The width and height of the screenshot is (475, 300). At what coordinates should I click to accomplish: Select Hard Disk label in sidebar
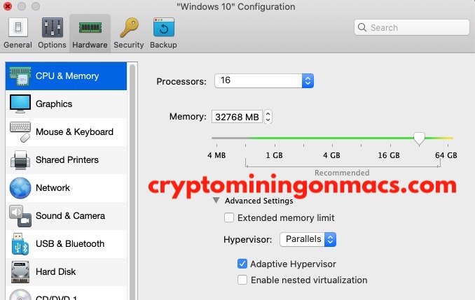[56, 271]
